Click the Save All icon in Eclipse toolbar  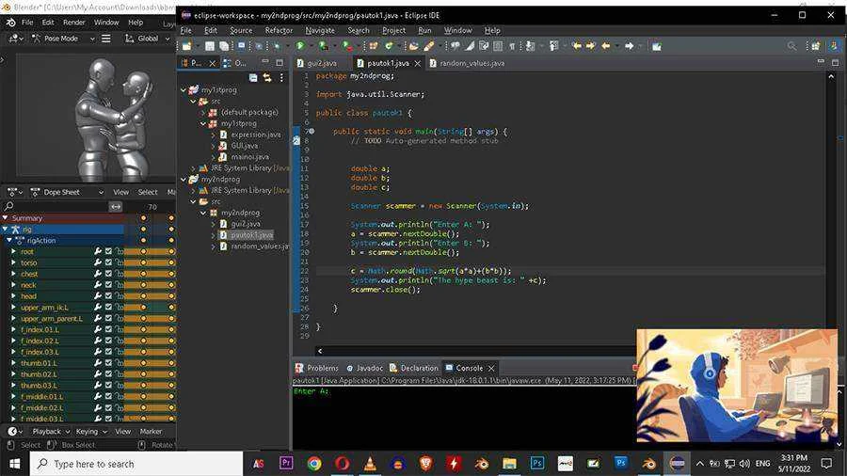(224, 46)
